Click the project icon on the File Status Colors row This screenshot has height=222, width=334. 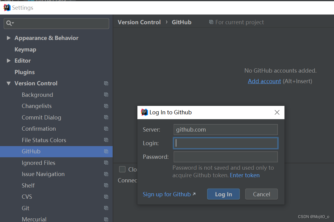click(106, 140)
